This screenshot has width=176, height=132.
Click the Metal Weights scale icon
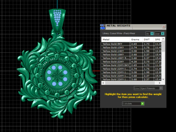[103, 27]
